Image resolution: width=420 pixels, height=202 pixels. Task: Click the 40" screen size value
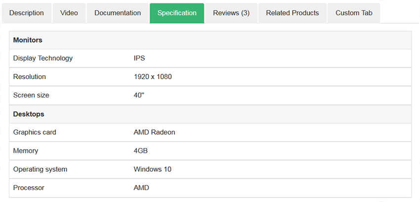pyautogui.click(x=139, y=95)
